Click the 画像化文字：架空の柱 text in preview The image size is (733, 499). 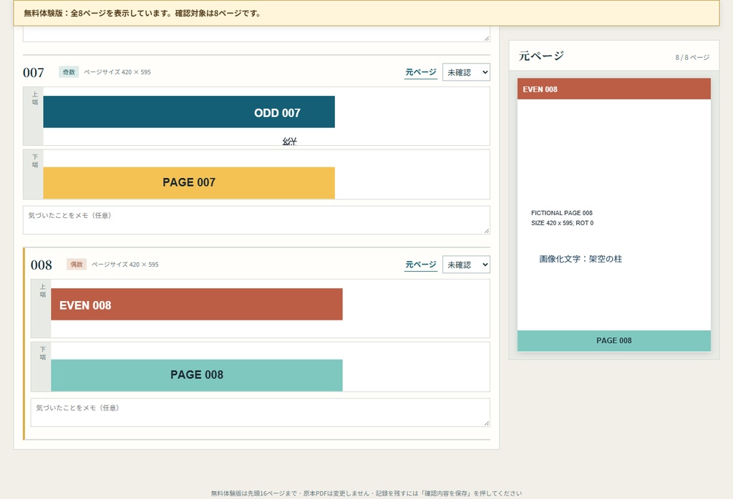click(581, 259)
